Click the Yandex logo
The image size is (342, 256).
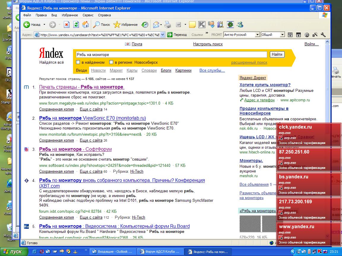point(51,54)
